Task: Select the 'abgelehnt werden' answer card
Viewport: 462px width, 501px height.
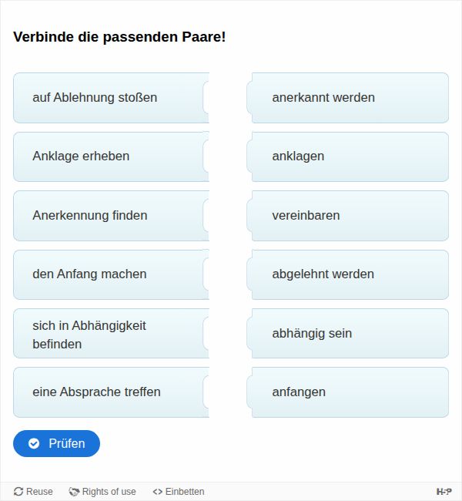Action: tap(350, 274)
